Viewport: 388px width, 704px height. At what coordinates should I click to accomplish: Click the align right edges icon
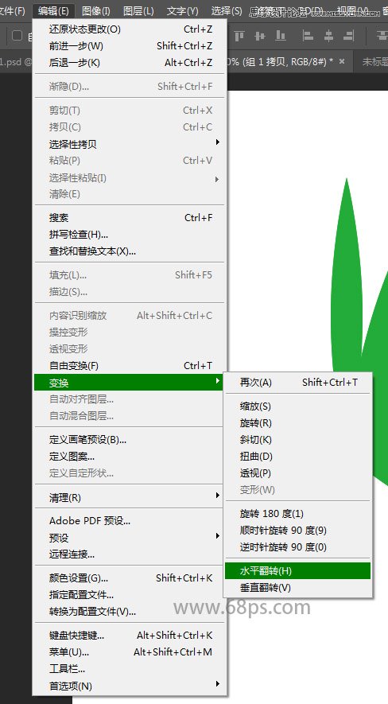(x=348, y=36)
